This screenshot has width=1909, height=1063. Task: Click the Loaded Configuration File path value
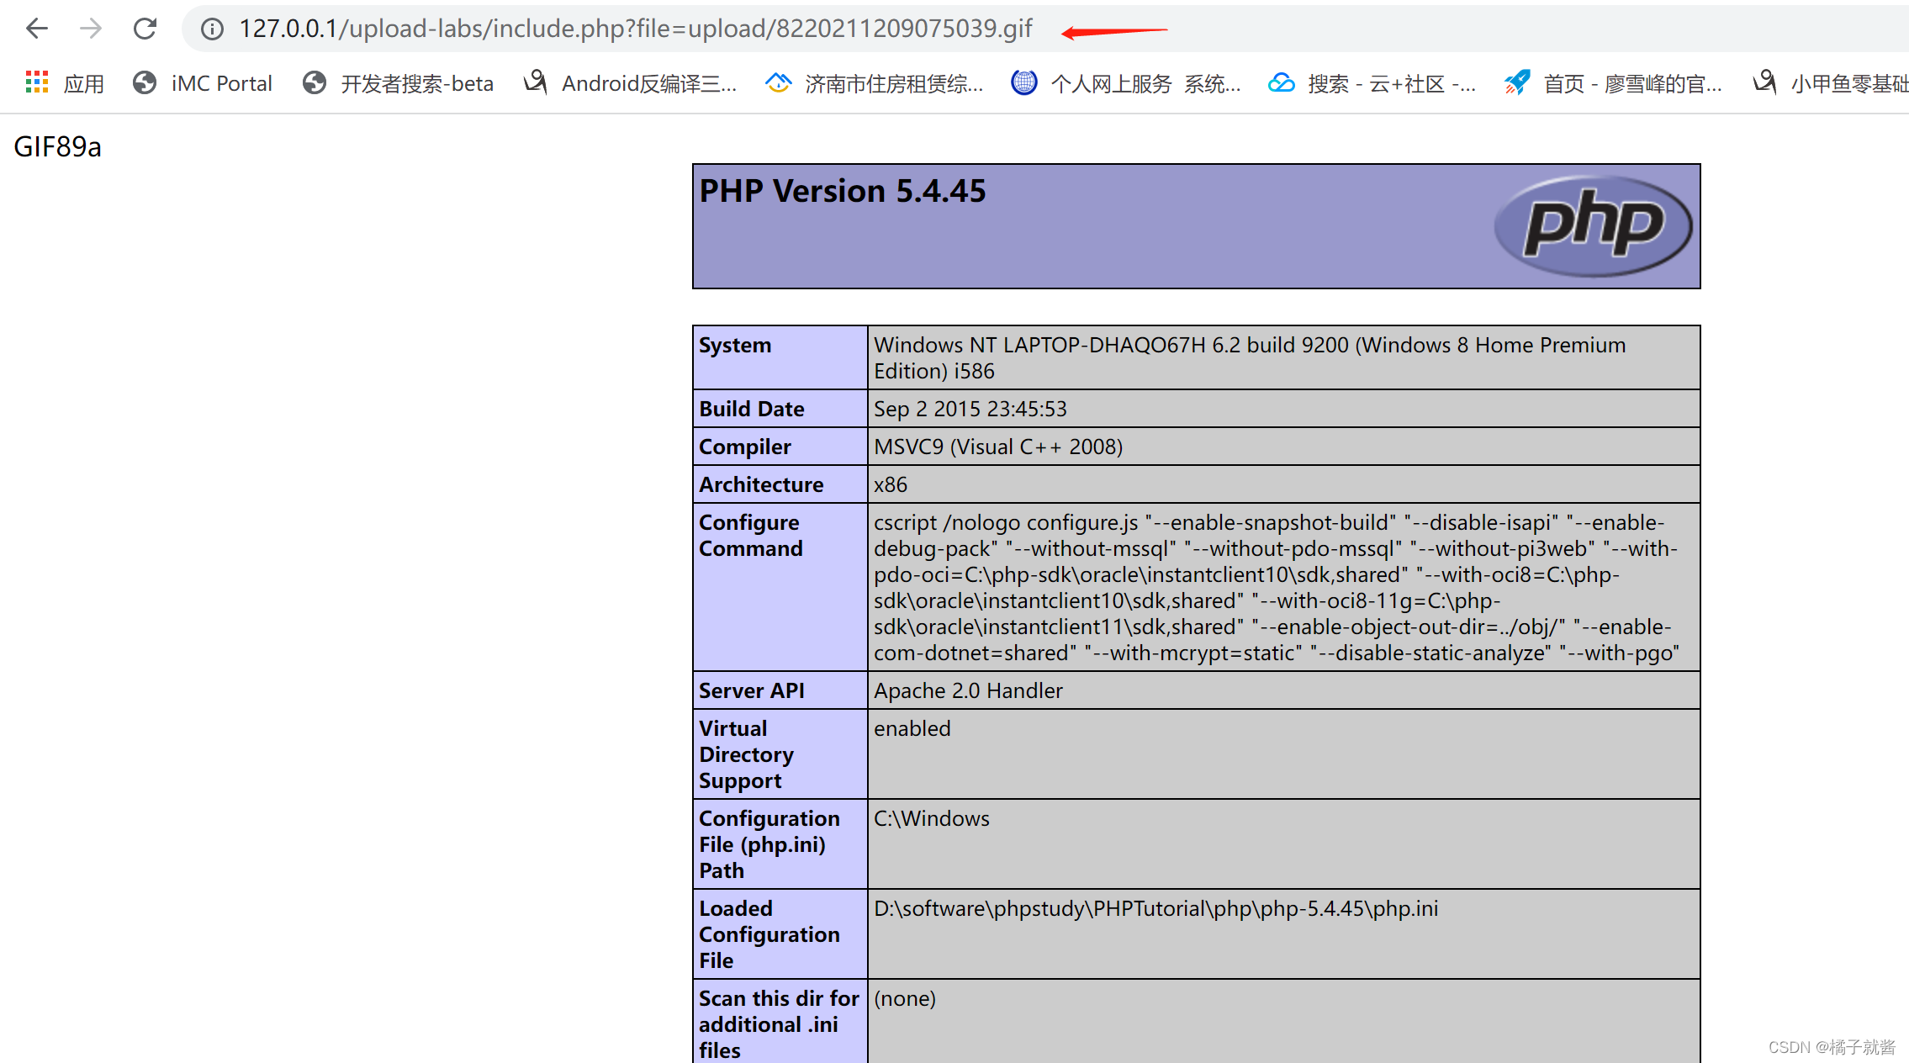1155,908
